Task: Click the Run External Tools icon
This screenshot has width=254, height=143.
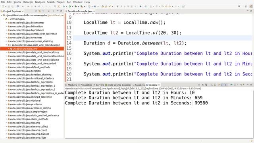Action: [81, 6]
